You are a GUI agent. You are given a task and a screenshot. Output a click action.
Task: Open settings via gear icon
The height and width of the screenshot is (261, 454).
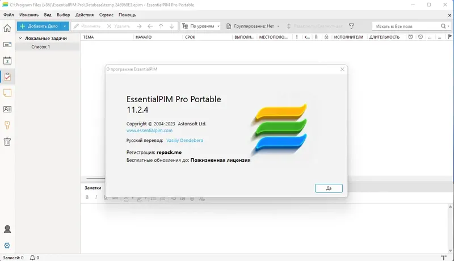7,245
